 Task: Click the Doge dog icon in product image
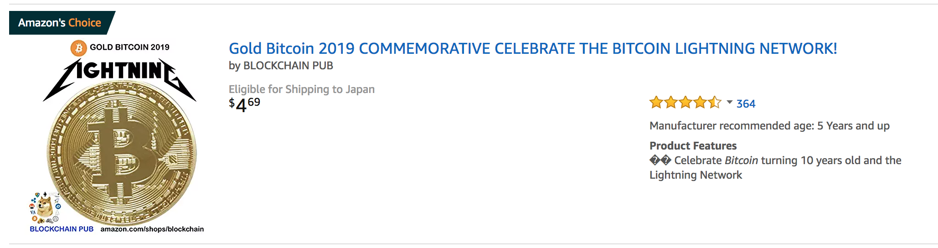pyautogui.click(x=45, y=206)
